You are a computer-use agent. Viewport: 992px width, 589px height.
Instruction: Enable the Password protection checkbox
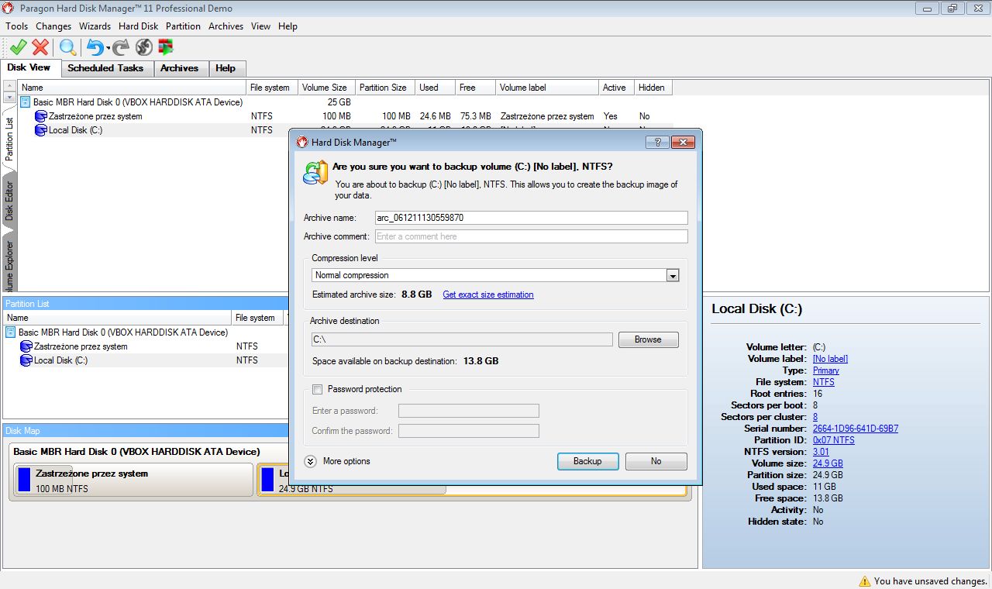[317, 389]
